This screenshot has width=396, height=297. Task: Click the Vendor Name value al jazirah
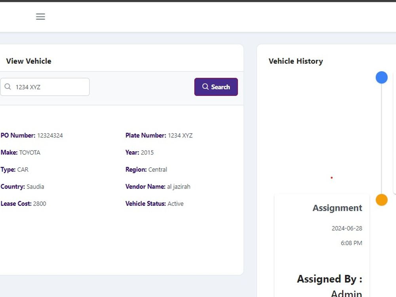coord(179,187)
